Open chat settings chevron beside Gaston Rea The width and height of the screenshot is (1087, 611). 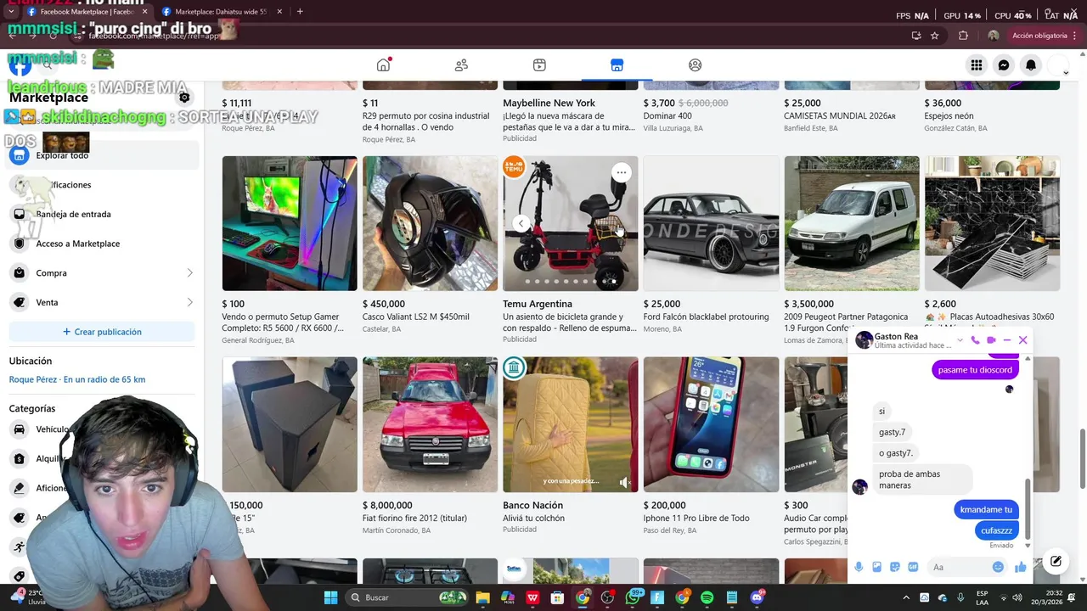coord(960,340)
